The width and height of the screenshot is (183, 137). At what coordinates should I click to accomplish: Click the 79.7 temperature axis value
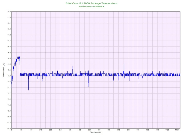coord(9,93)
